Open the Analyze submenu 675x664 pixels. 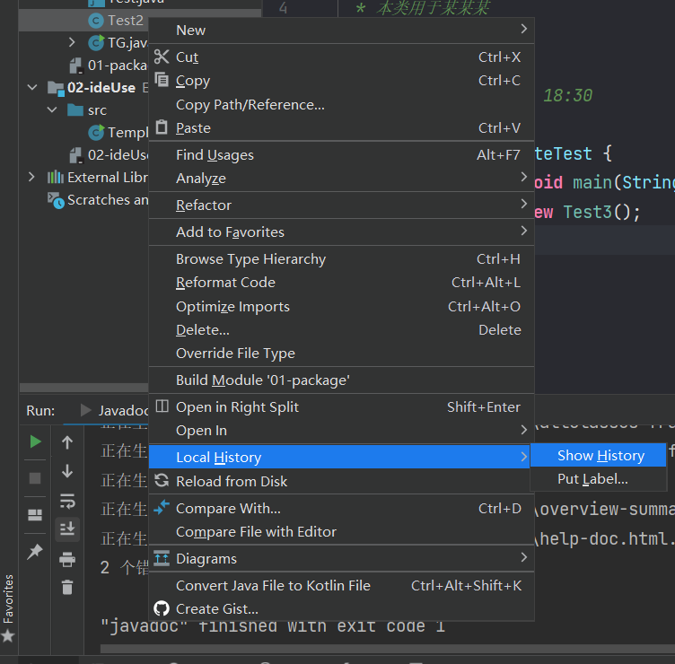341,178
